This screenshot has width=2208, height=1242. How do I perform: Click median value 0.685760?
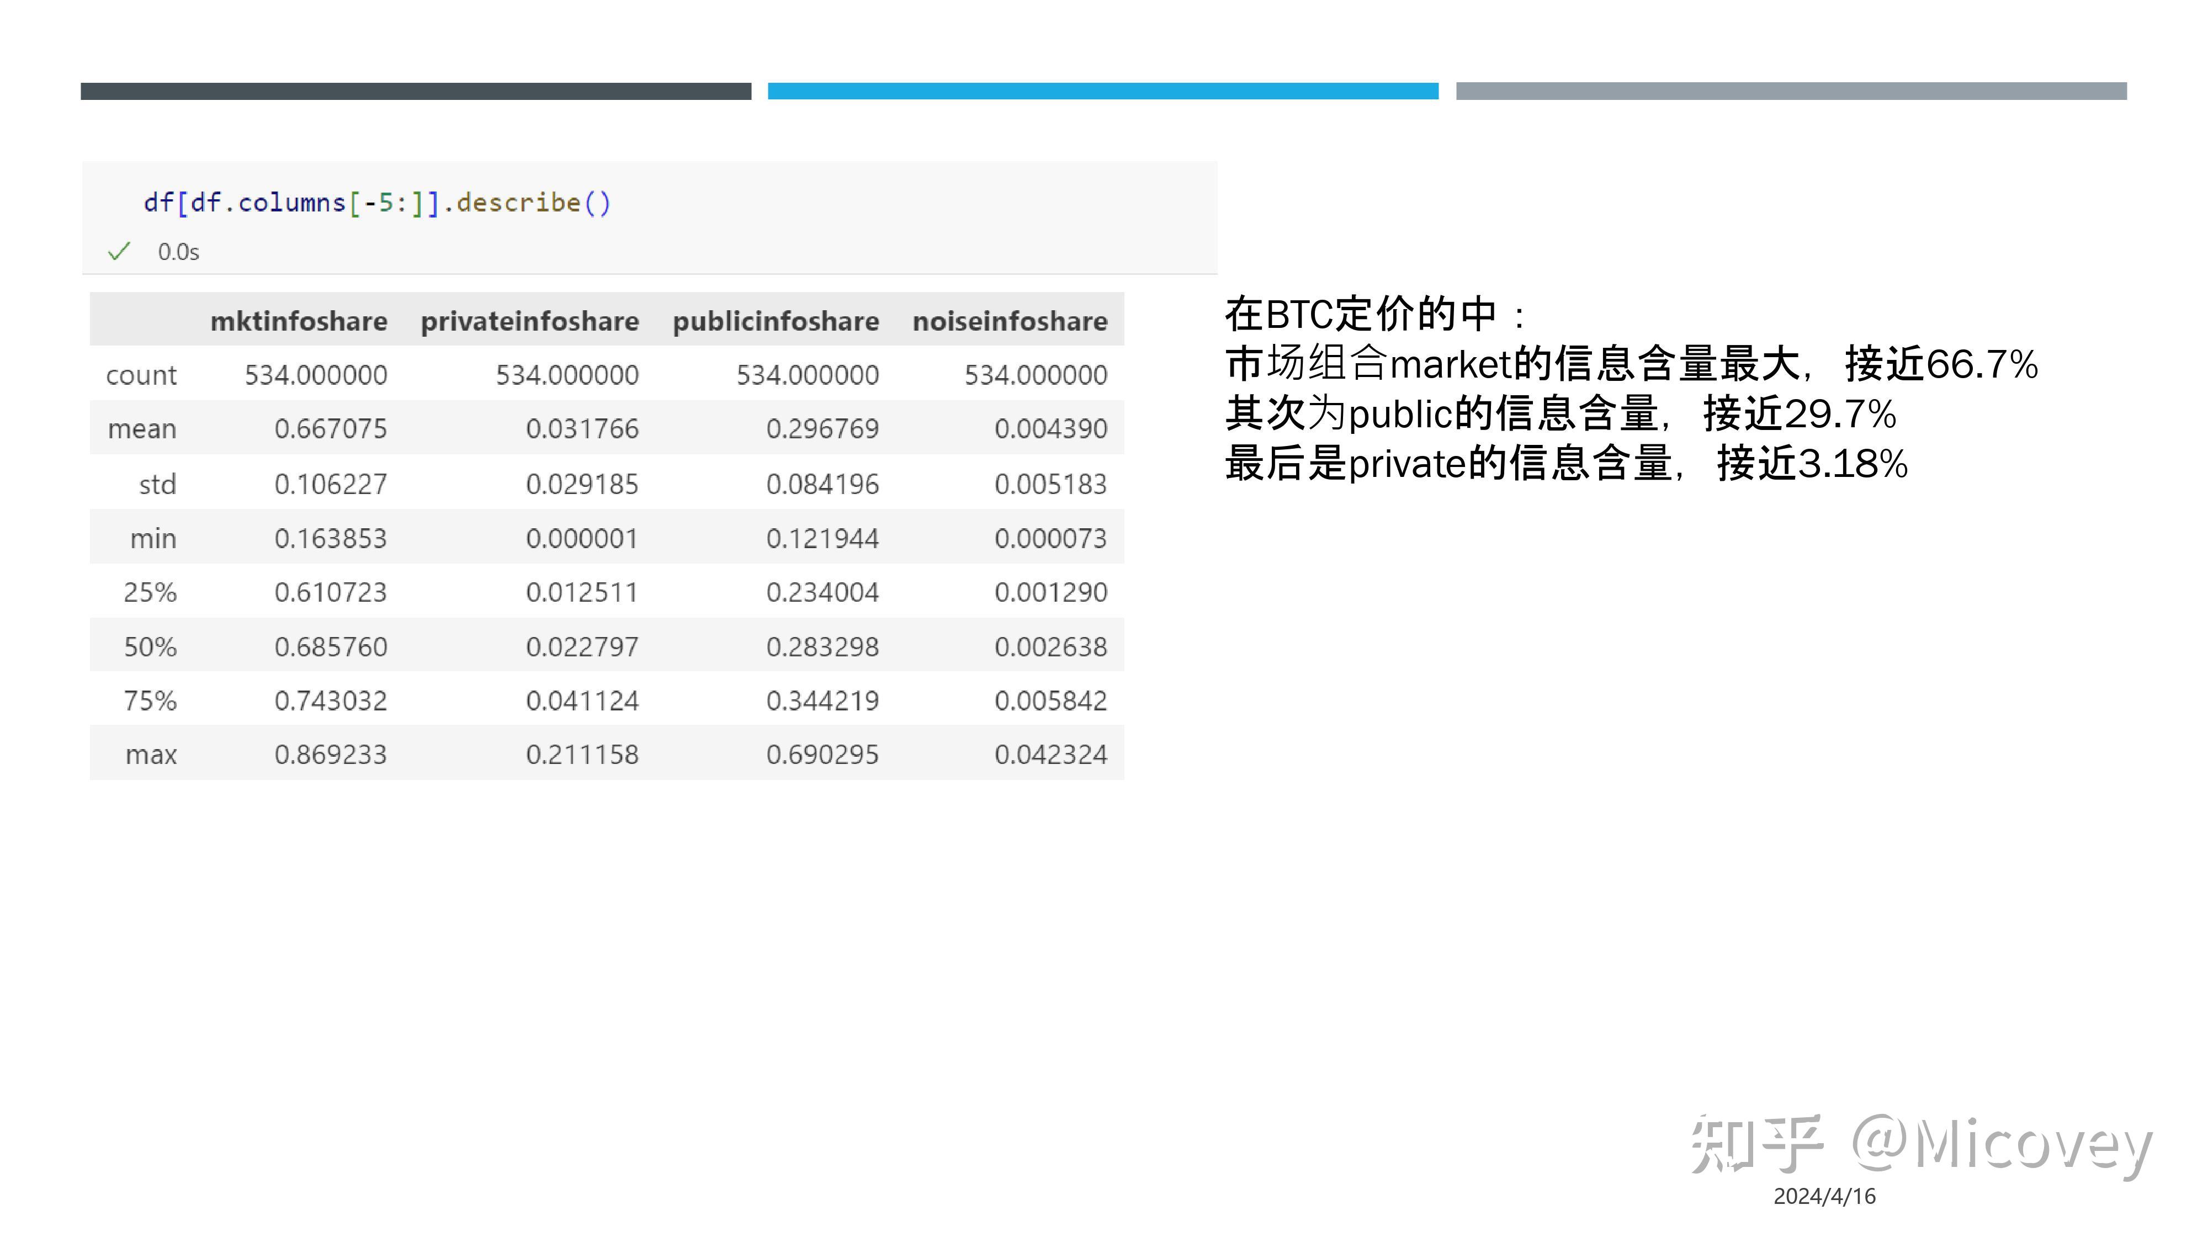point(331,647)
